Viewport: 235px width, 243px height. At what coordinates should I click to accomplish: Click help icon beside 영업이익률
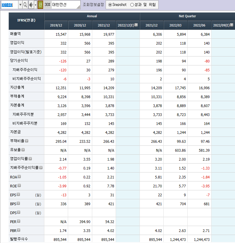pyautogui.click(x=30, y=159)
